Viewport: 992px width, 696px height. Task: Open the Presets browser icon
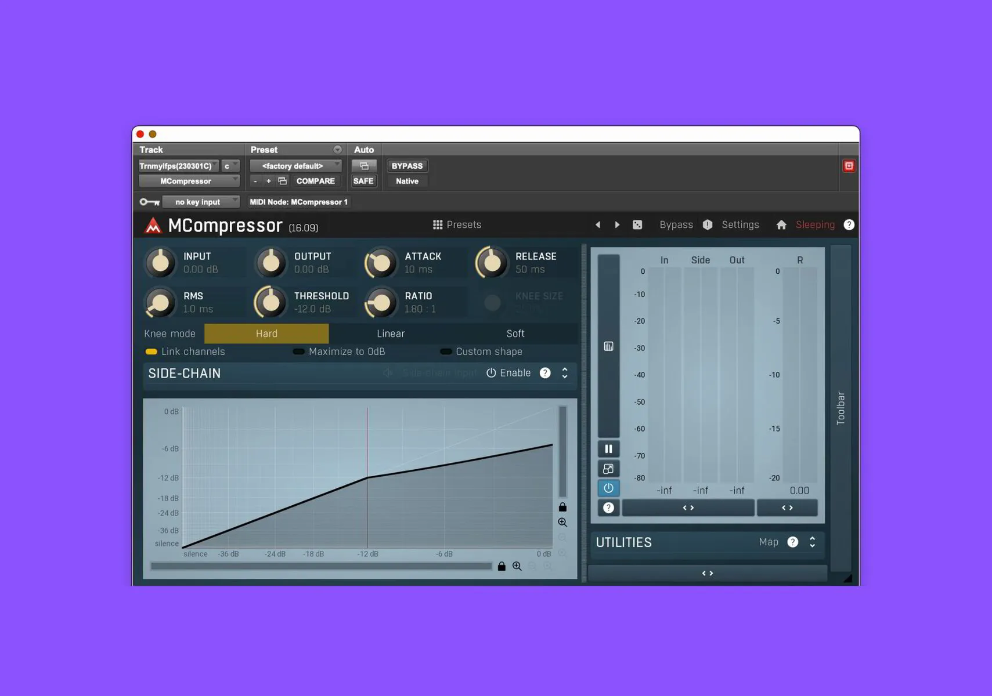pos(437,224)
